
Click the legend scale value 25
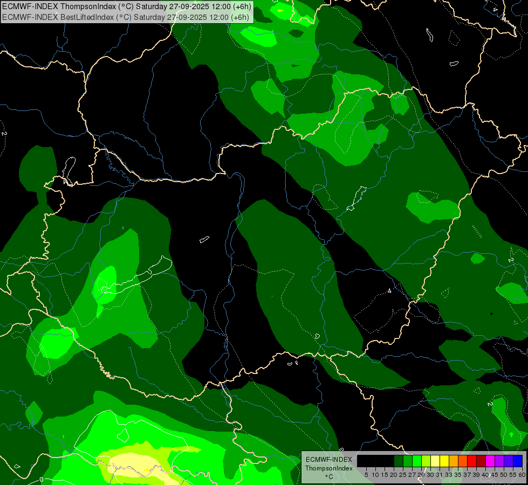coord(403,475)
